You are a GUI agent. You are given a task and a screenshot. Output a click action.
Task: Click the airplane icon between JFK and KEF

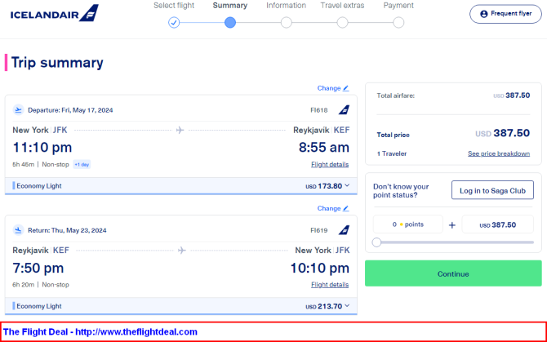point(180,130)
